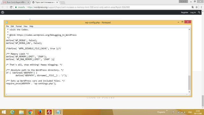Click the WordPress logo icon
This screenshot has height=115, width=204.
[3, 12]
